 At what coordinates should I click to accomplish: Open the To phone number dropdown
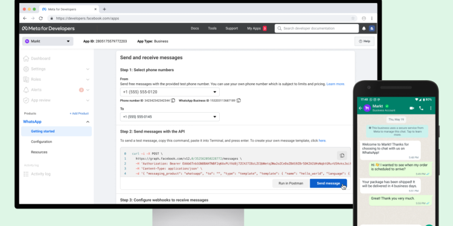coord(170,117)
